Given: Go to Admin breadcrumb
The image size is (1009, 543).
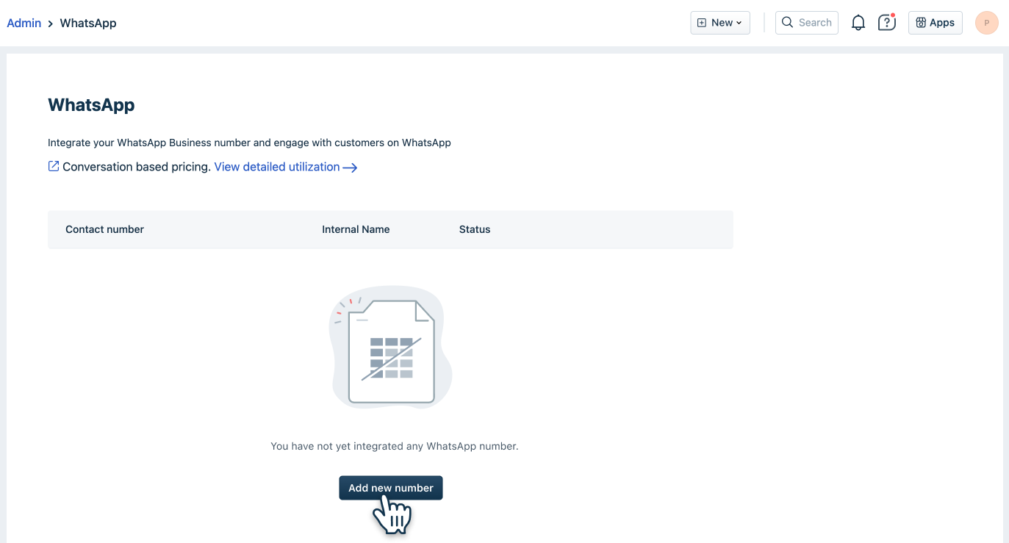Looking at the screenshot, I should click(24, 23).
